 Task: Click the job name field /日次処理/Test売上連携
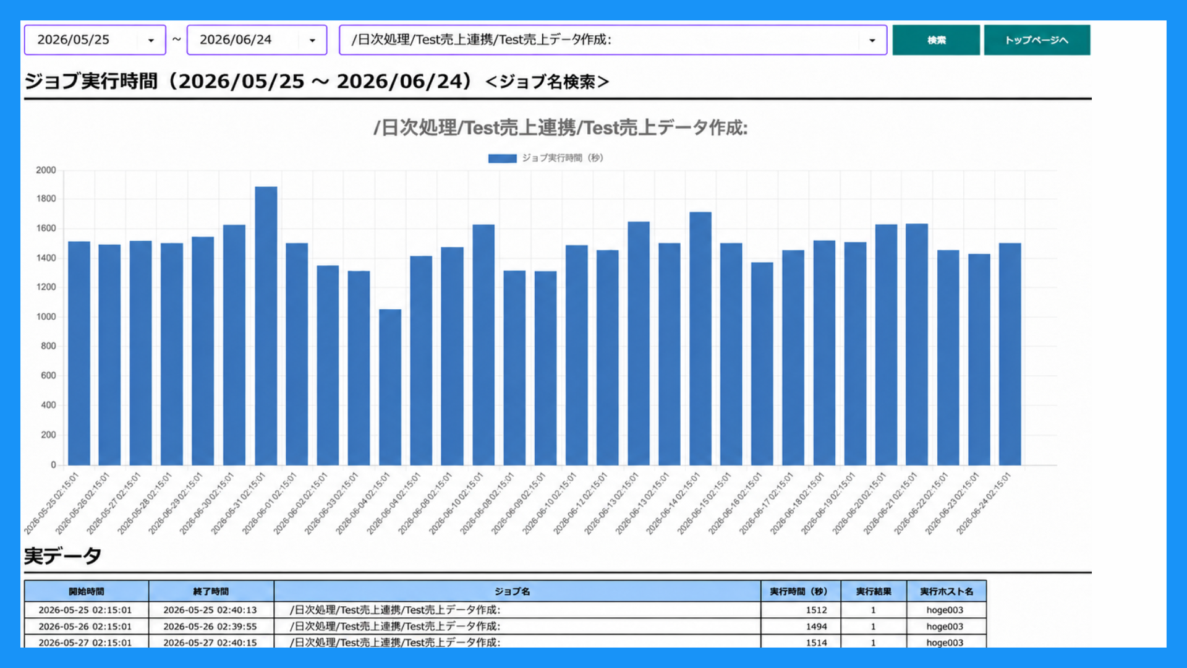coord(613,40)
